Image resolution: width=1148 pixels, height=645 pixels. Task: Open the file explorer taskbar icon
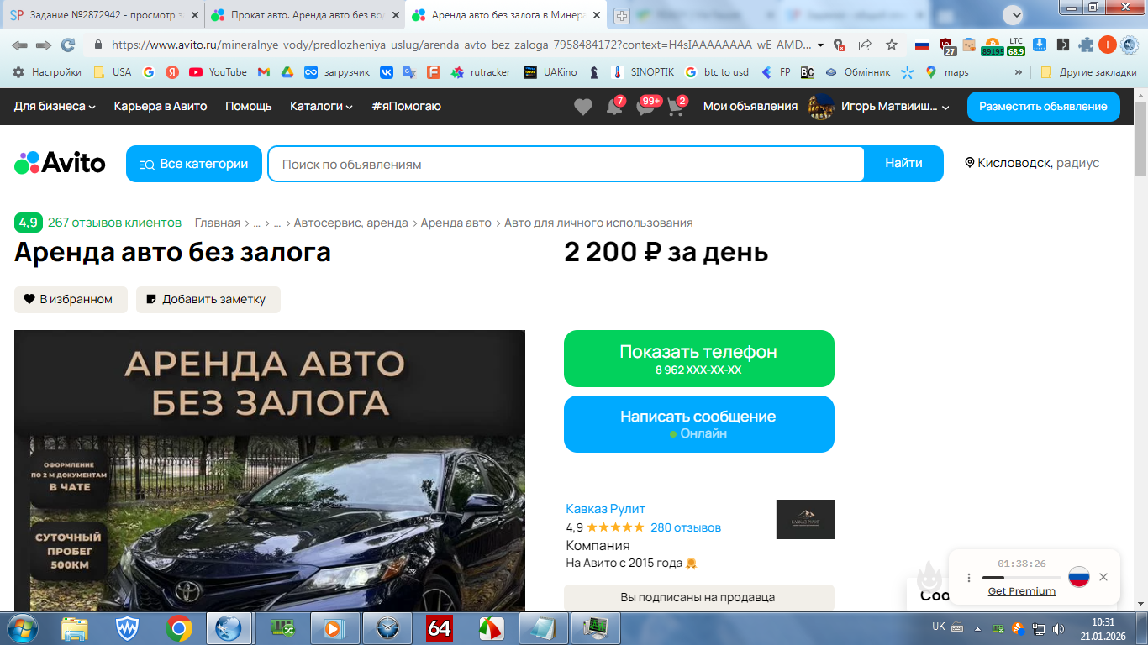(x=75, y=628)
